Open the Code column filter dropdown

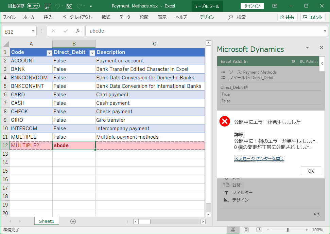[x=49, y=53]
